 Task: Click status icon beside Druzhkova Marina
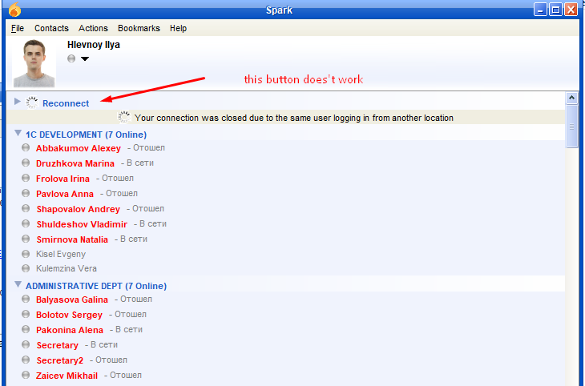click(26, 163)
